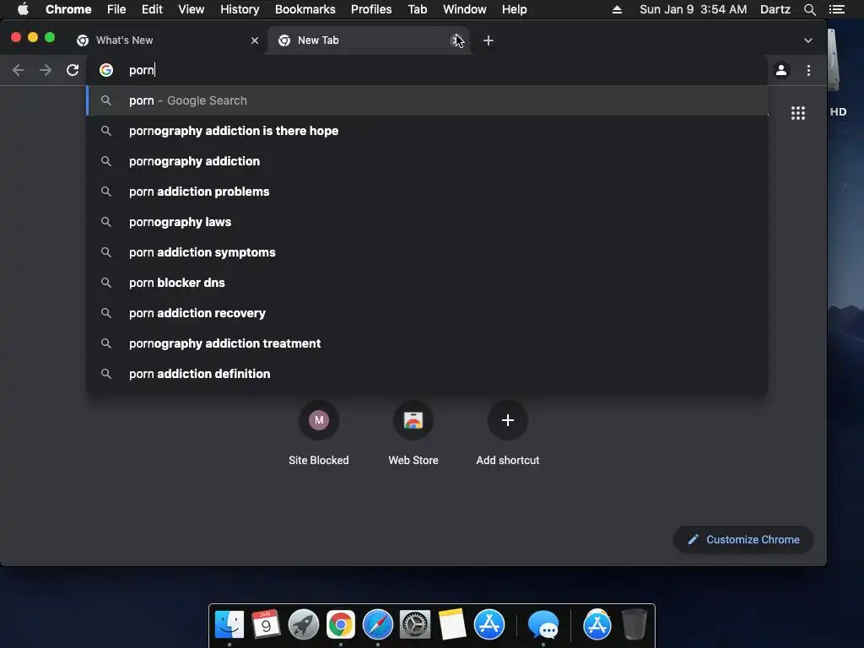Pick the 'porn addiction problems' suggestion
The height and width of the screenshot is (648, 864).
pyautogui.click(x=427, y=192)
